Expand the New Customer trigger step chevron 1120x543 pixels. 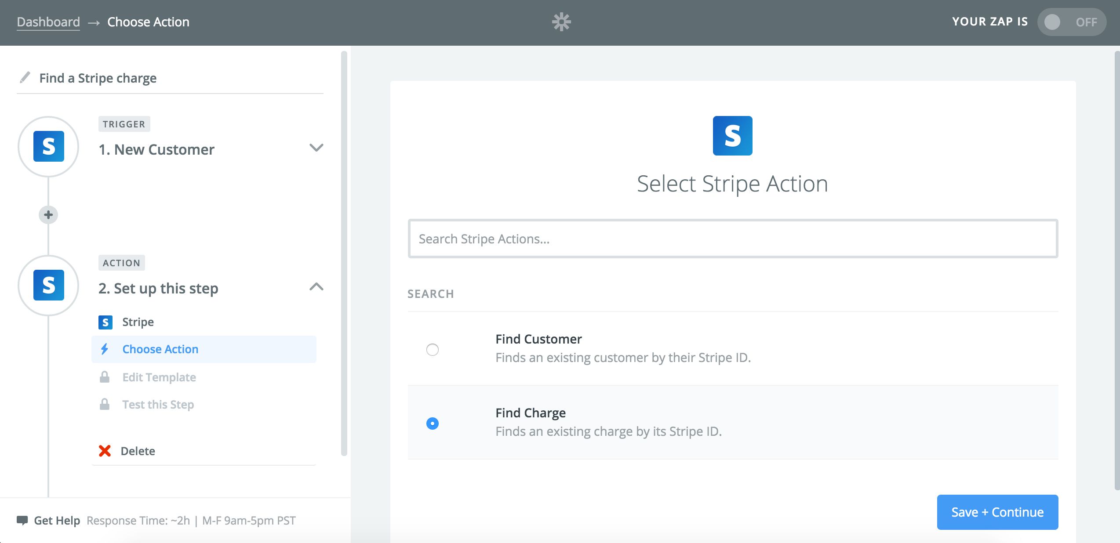[x=316, y=148]
